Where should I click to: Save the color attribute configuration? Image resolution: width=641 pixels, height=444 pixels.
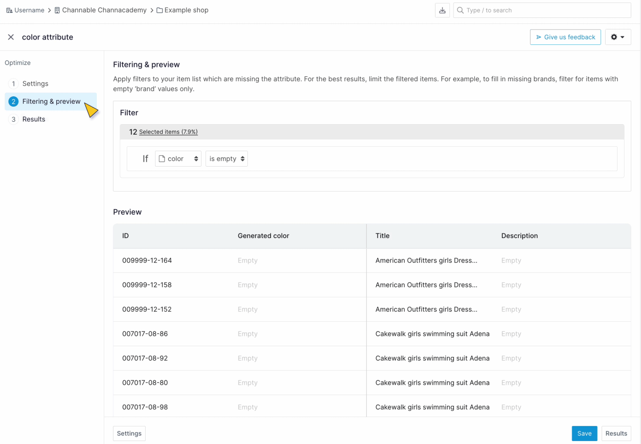pos(584,433)
